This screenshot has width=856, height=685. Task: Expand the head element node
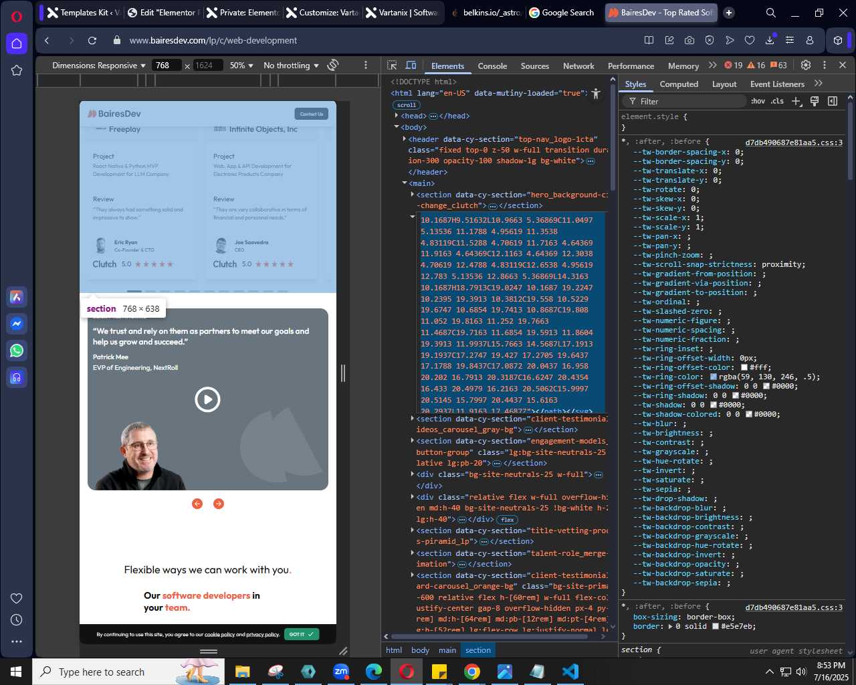click(x=397, y=116)
